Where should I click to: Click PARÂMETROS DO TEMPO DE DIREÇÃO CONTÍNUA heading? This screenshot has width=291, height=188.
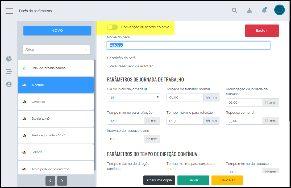coord(152,154)
